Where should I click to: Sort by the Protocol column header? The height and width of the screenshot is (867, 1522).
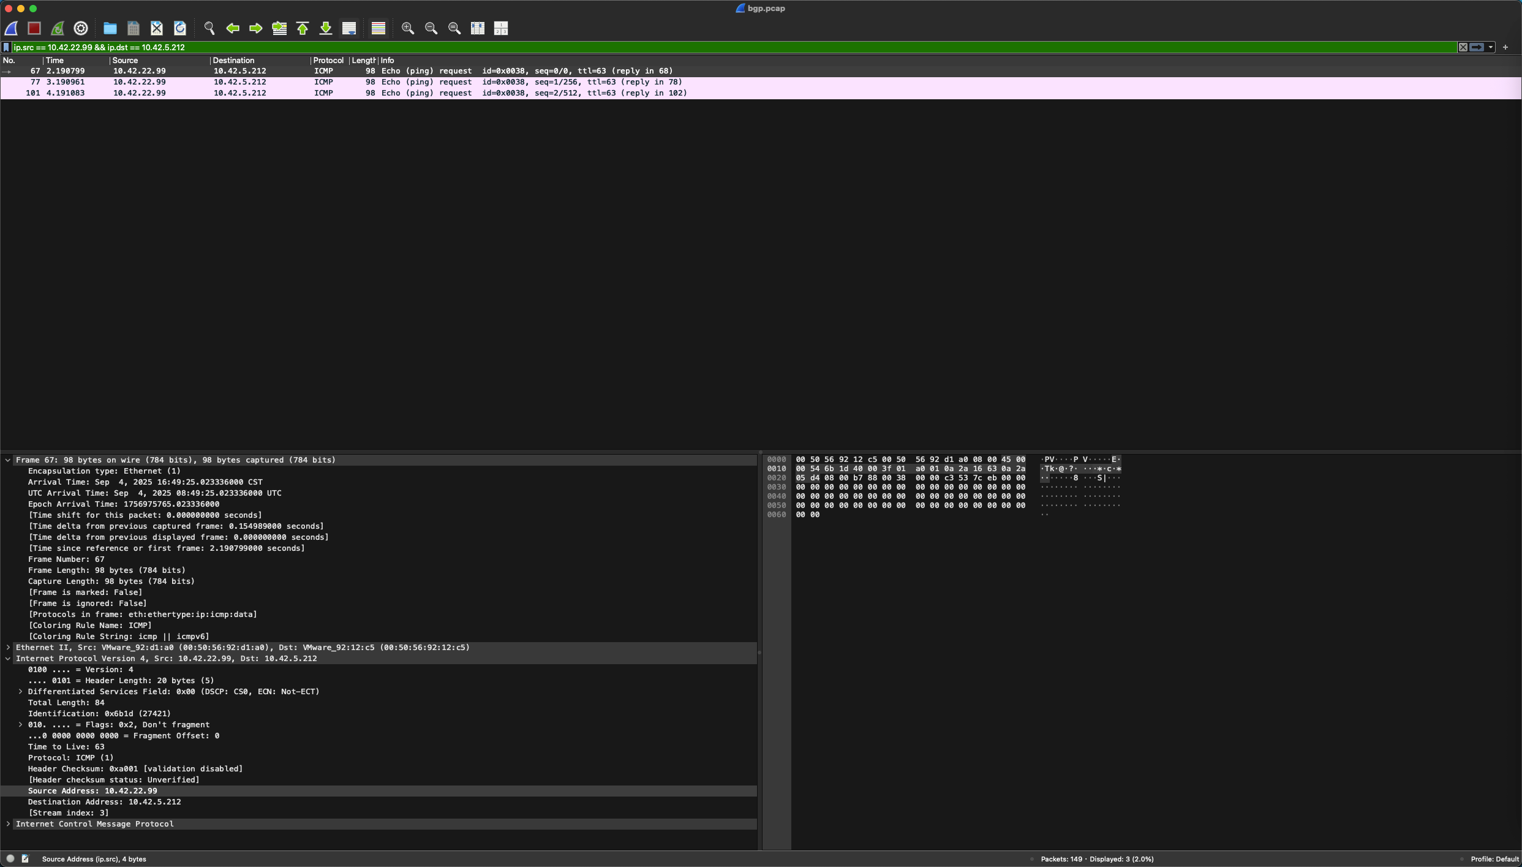[328, 61]
